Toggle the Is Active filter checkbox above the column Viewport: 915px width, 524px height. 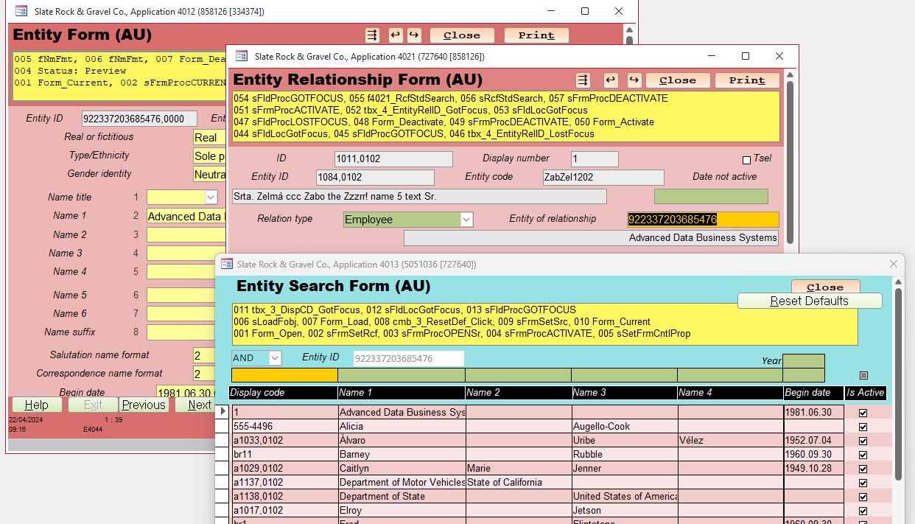click(x=863, y=375)
